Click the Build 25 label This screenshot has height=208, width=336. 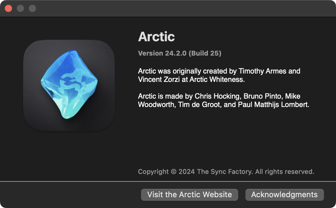[x=206, y=53]
